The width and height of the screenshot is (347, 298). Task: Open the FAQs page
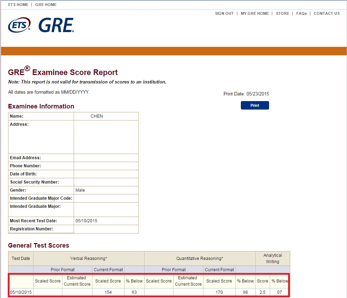(x=302, y=13)
